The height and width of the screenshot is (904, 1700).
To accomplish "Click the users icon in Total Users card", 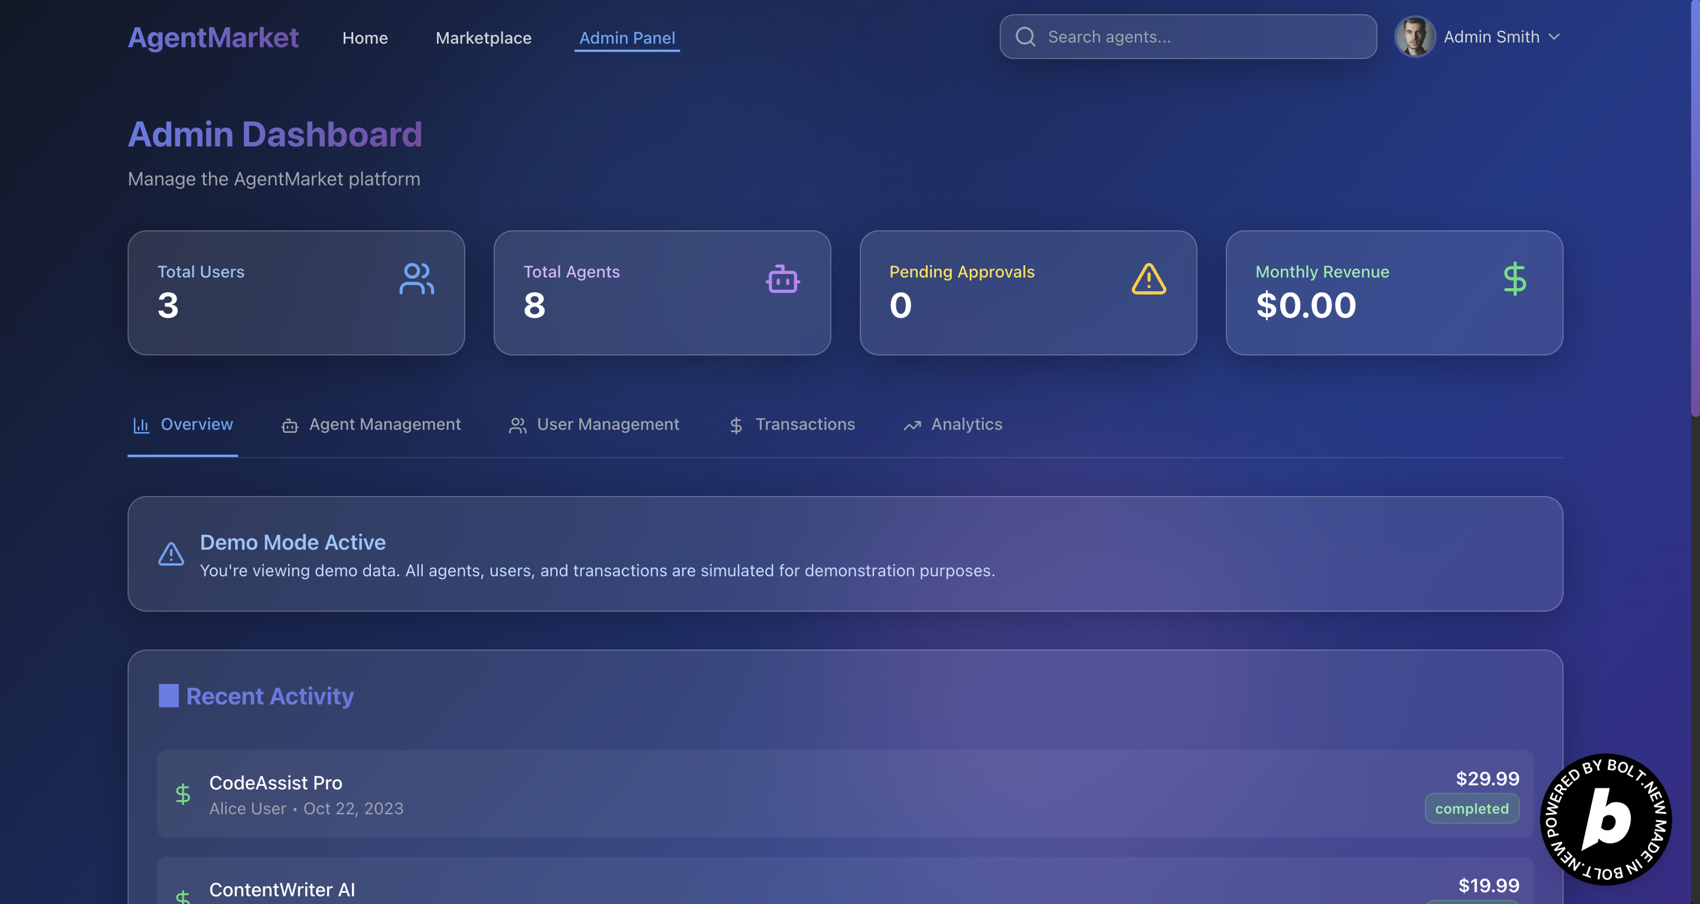I will (x=416, y=279).
